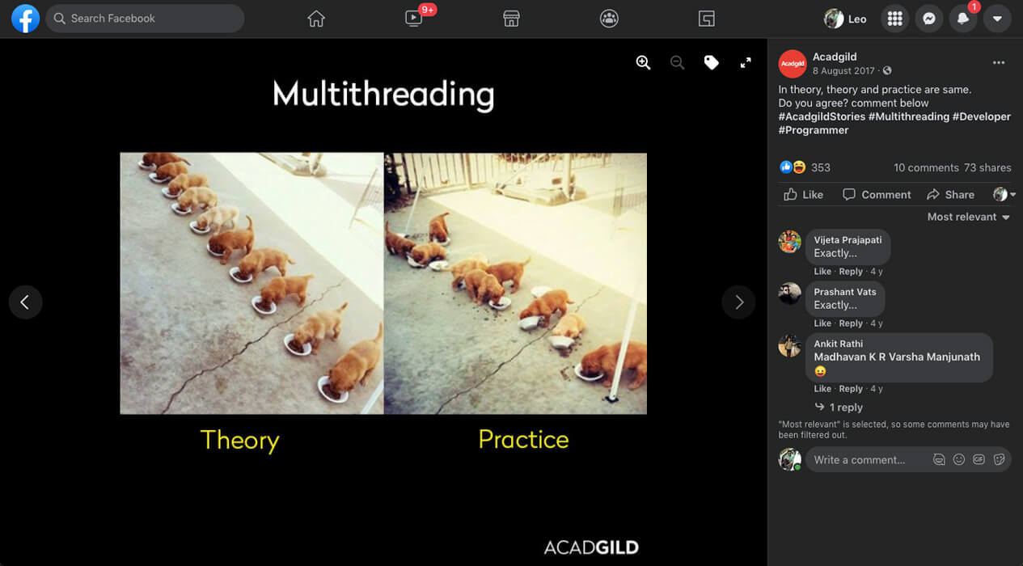Go to the Home tab
The image size is (1023, 566).
click(316, 19)
